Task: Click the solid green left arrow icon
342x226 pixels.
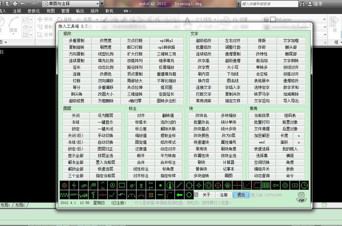Action: pos(179,195)
